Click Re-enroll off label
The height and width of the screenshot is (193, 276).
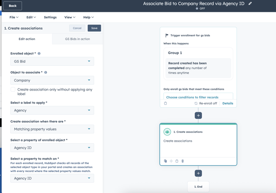tap(208, 103)
